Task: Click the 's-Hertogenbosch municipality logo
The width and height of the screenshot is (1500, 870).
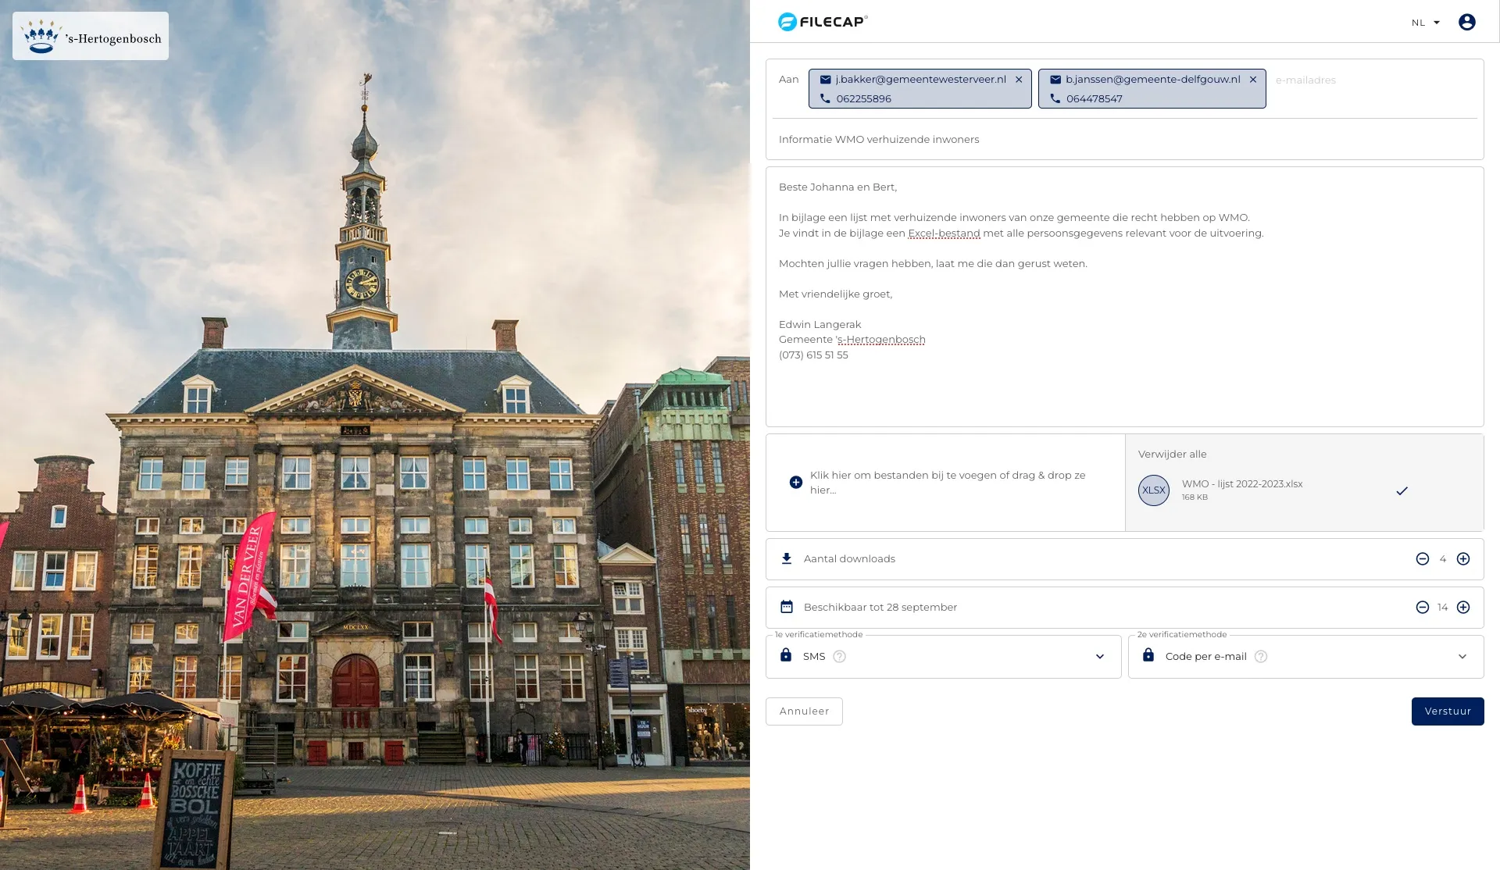Action: point(90,35)
